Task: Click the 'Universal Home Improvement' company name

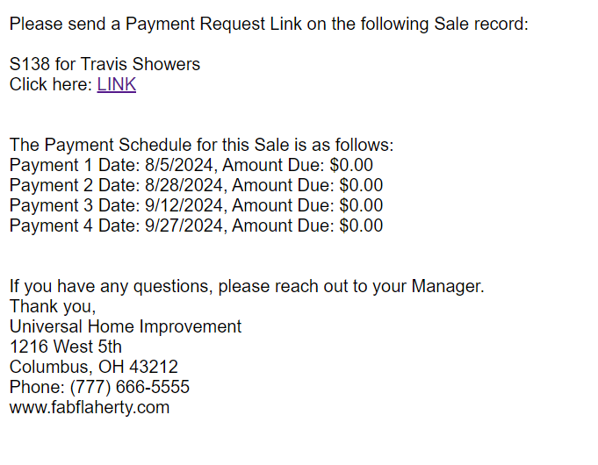Action: click(x=126, y=326)
